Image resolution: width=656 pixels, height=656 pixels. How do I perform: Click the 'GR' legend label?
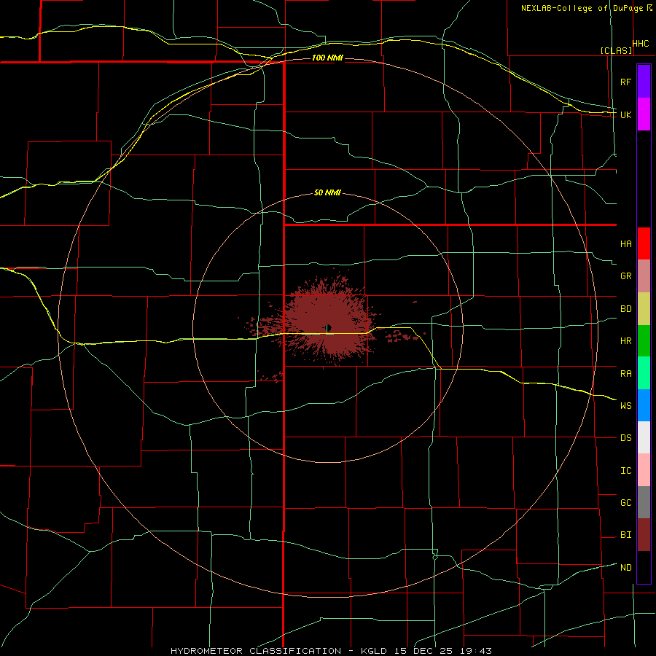tap(626, 276)
